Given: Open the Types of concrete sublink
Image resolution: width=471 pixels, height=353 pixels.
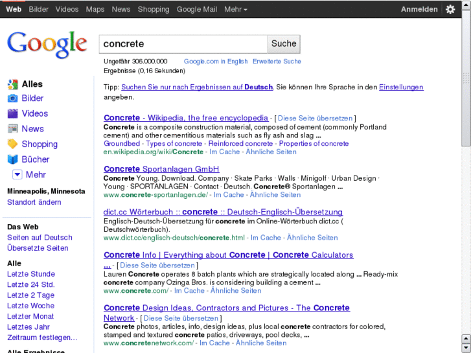Looking at the screenshot, I should coord(174,144).
